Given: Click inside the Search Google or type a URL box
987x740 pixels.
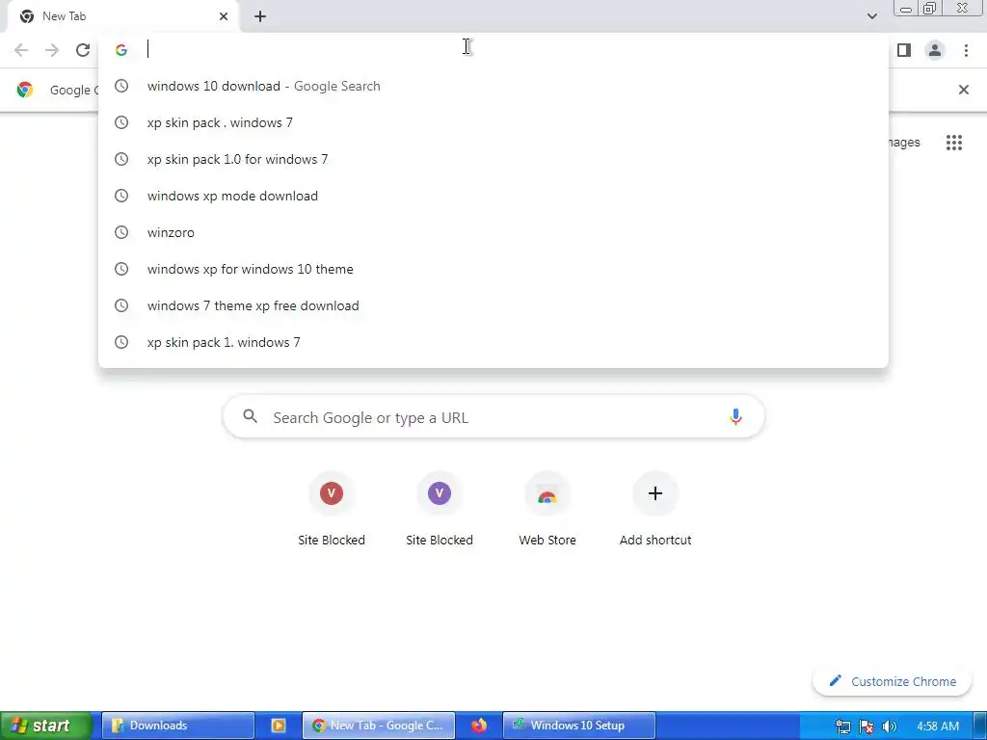Looking at the screenshot, I should point(494,416).
